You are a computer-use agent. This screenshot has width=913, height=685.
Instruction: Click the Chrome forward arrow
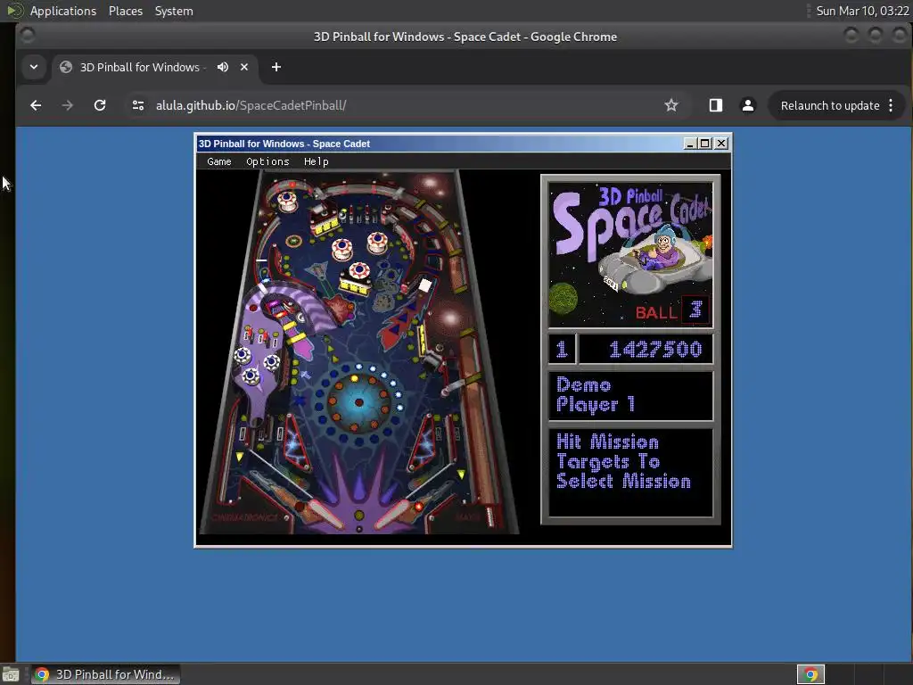point(68,105)
